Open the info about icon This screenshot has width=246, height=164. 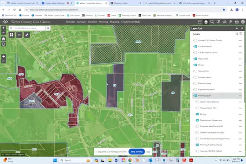pyautogui.click(x=243, y=22)
